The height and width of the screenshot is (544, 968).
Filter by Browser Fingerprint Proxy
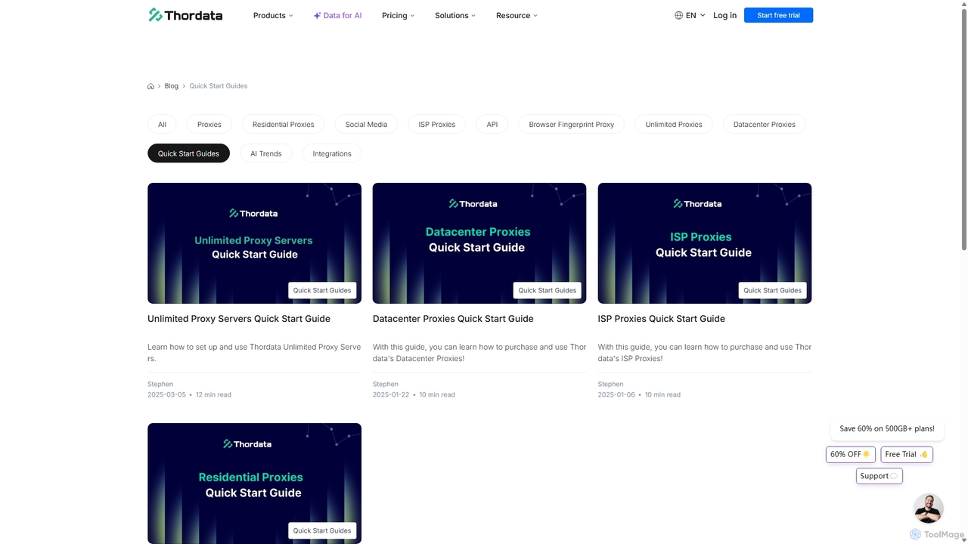572,124
